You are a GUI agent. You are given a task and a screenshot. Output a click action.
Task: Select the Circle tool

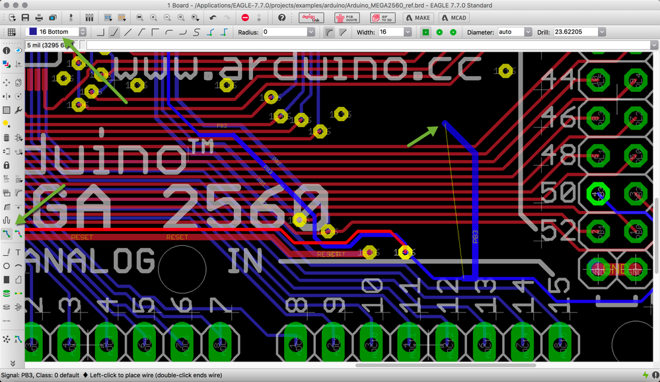tap(7, 266)
